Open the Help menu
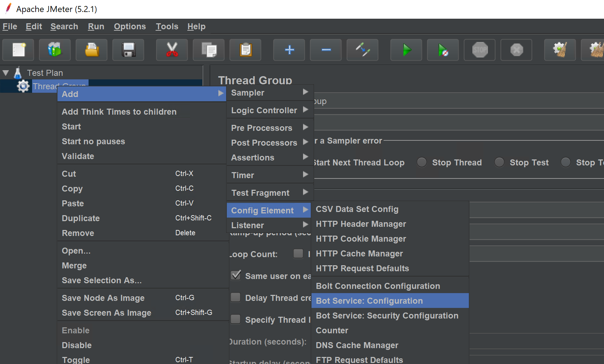This screenshot has height=364, width=604. (197, 26)
